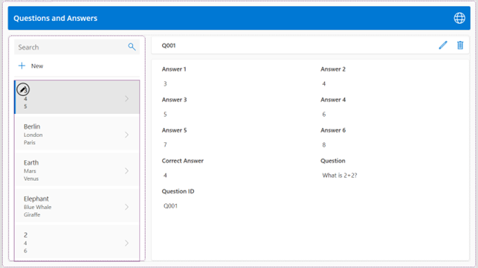Image resolution: width=478 pixels, height=268 pixels.
Task: Click the Answer 1 label
Action: pyautogui.click(x=174, y=69)
